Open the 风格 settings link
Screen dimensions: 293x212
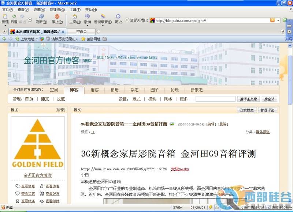point(168,99)
